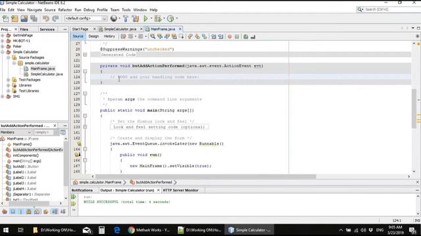Click the Profile Project toolbar icon
Viewport: 421px width, 236px height.
point(170,18)
